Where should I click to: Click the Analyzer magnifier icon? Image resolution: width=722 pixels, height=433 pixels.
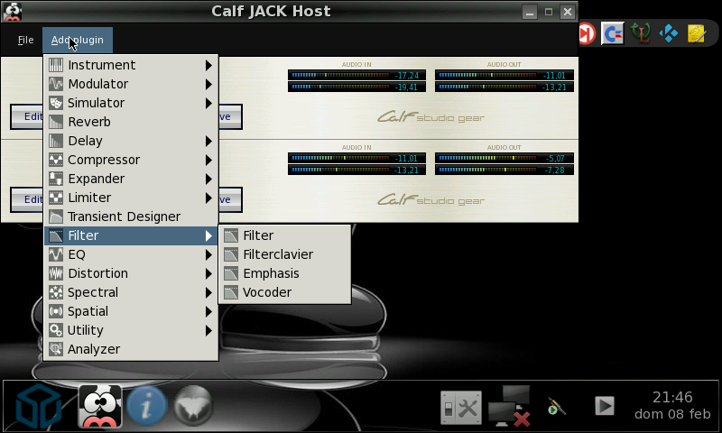coord(56,349)
